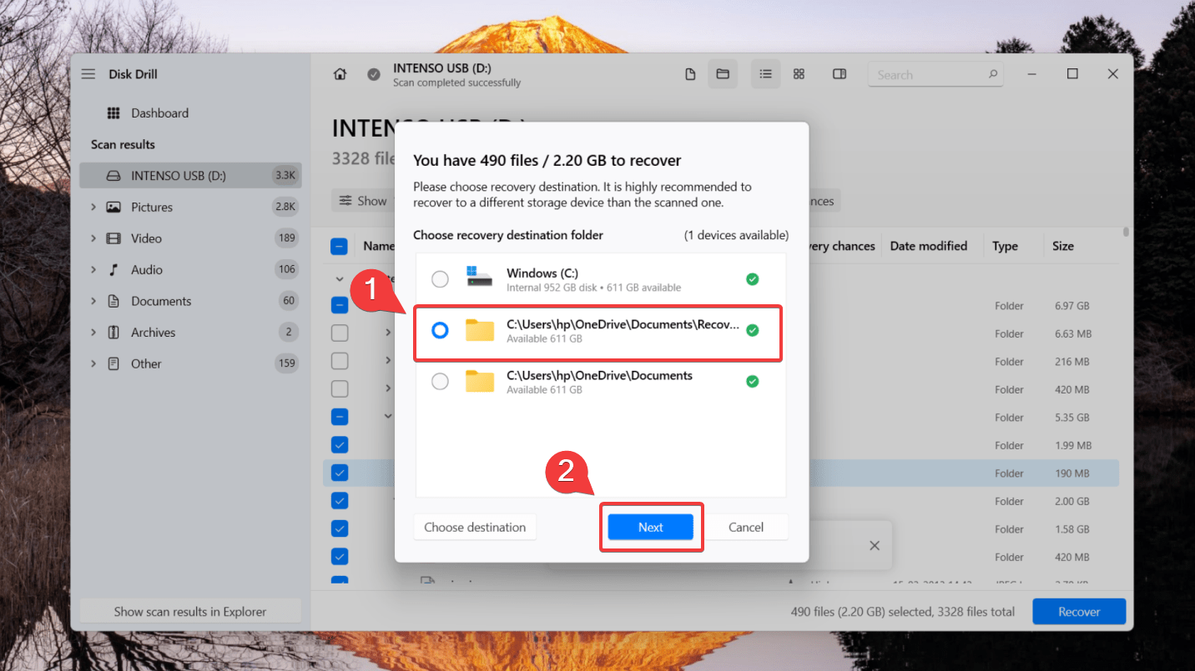Click the '1.58 GB' size value
Viewport: 1195px width, 671px height.
[1071, 529]
